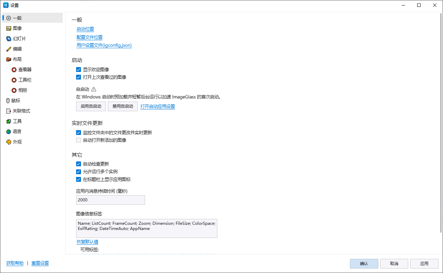Screen dimensions: 443x273
Task: Open the 布局 layout icon
Action: click(9, 59)
